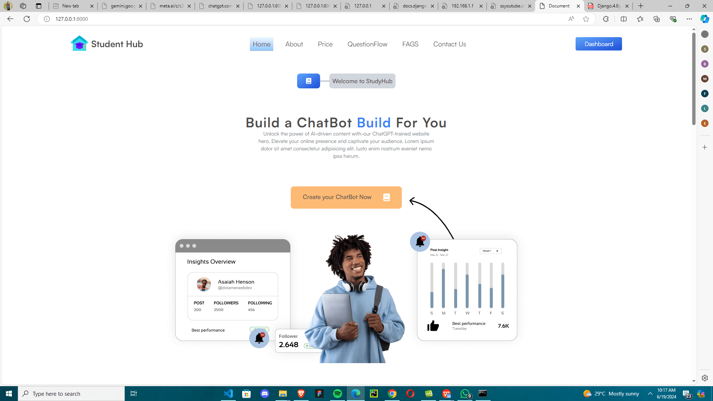Select the Contact Us menu item
This screenshot has width=713, height=401.
tap(450, 44)
